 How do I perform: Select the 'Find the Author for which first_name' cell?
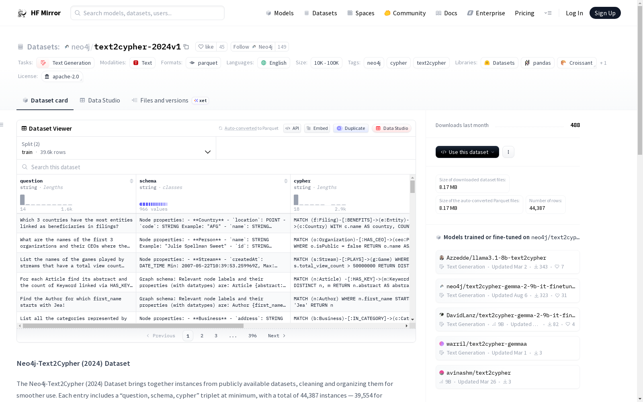[x=76, y=302]
